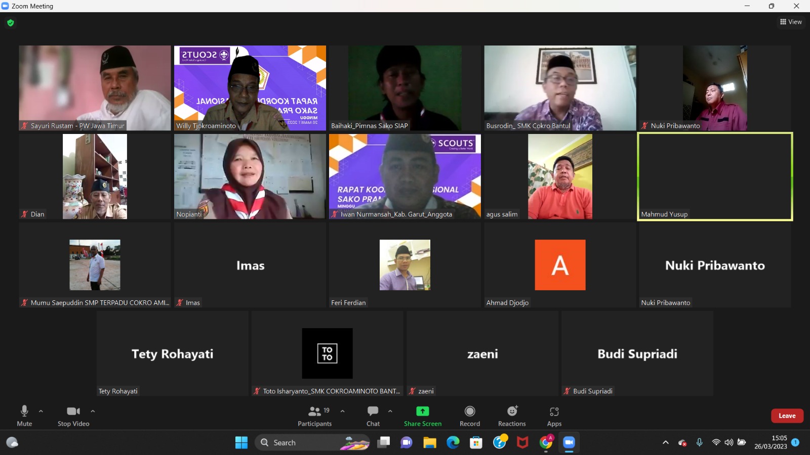Screen dimensions: 810x455
Task: Stop Video camera toggle
Action: tap(73, 416)
